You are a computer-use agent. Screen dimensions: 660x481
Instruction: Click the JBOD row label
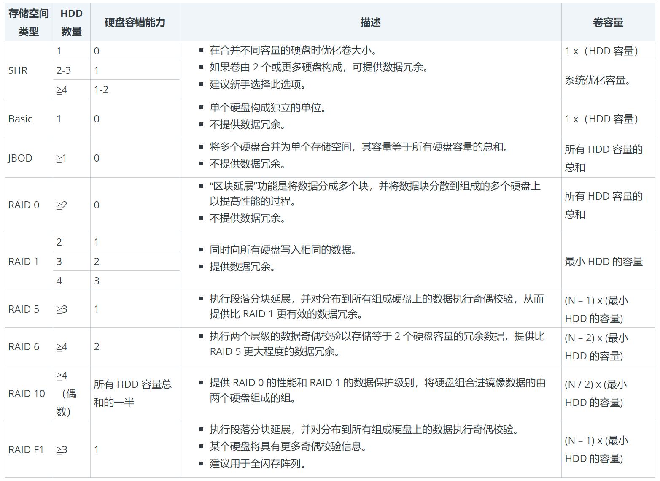[x=19, y=158]
